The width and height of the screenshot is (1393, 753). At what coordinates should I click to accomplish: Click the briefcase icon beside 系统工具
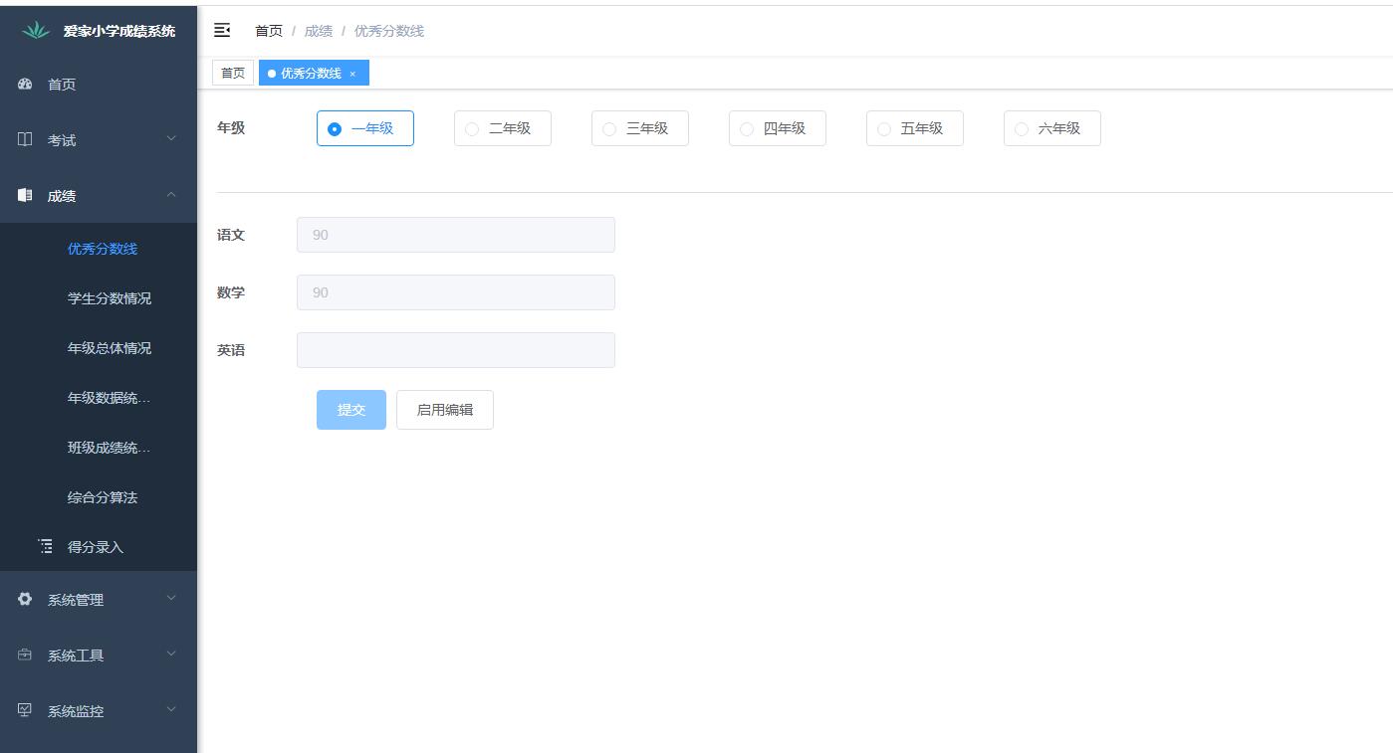pyautogui.click(x=25, y=655)
